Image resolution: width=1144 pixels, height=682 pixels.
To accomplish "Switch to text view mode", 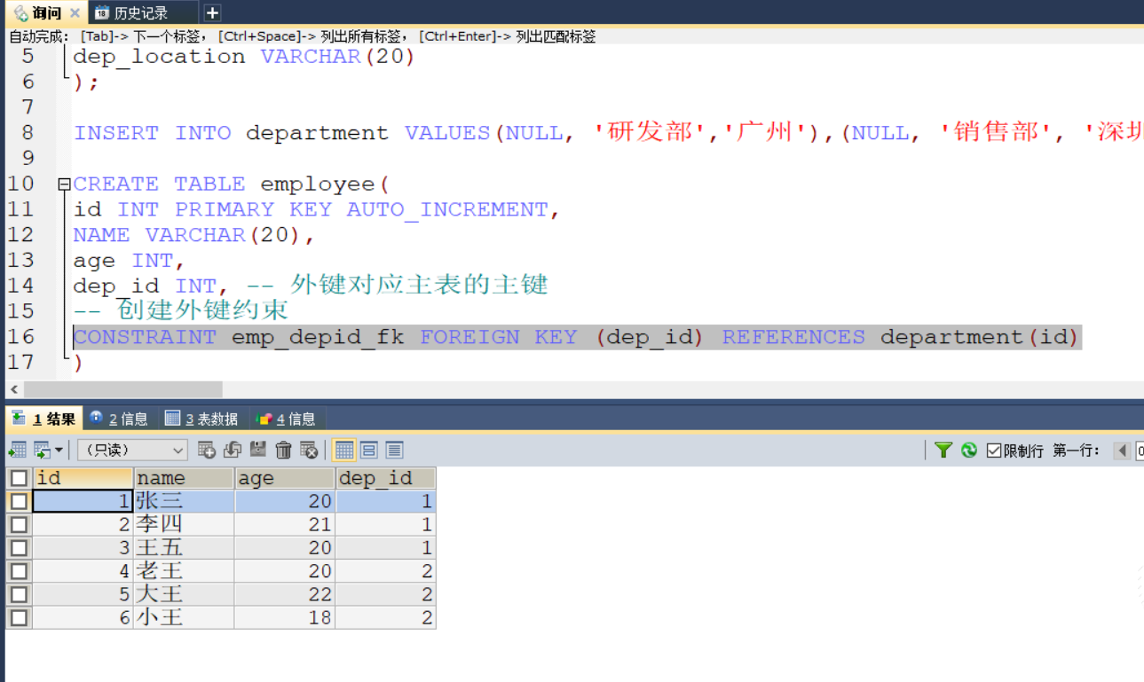I will (394, 451).
